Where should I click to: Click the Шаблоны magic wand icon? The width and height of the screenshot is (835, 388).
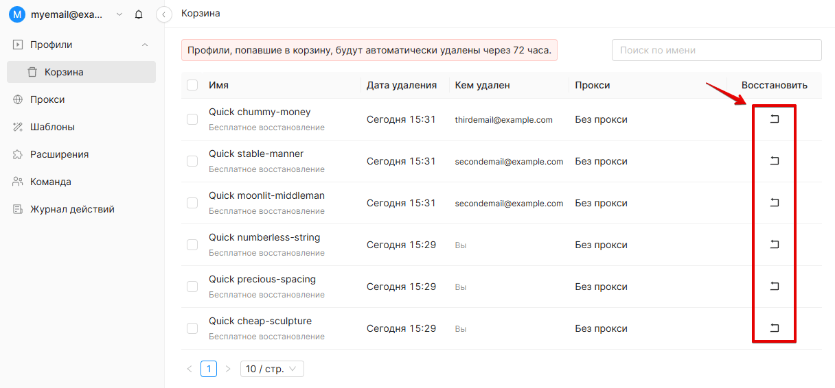coord(18,127)
